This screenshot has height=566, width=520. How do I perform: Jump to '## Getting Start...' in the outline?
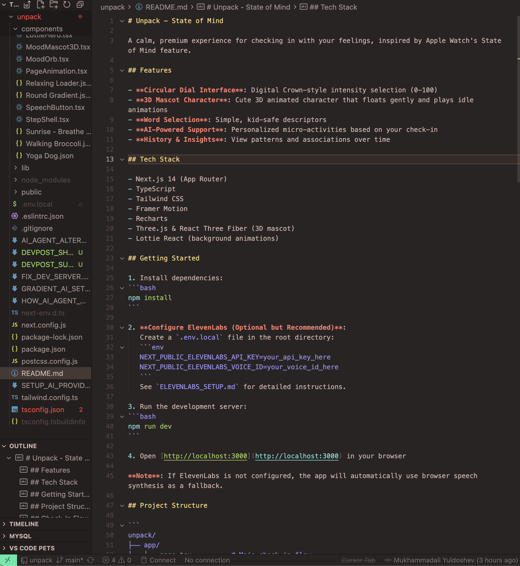[x=60, y=494]
